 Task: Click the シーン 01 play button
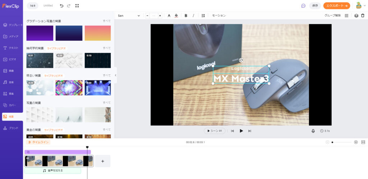pos(215,131)
